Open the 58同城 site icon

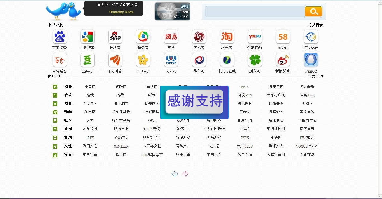coord(283,37)
